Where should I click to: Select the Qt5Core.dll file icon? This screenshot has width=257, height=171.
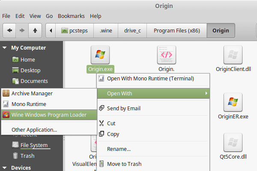233,142
